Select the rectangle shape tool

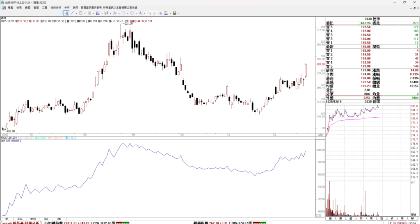pyautogui.click(x=123, y=13)
